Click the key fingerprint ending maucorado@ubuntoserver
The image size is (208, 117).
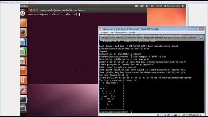(145, 78)
